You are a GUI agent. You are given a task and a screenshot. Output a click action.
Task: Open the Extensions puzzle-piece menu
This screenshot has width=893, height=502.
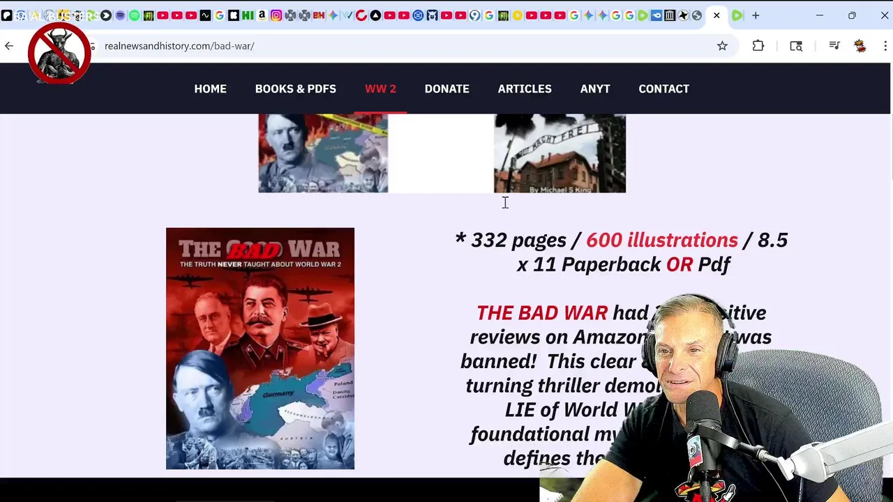(758, 46)
